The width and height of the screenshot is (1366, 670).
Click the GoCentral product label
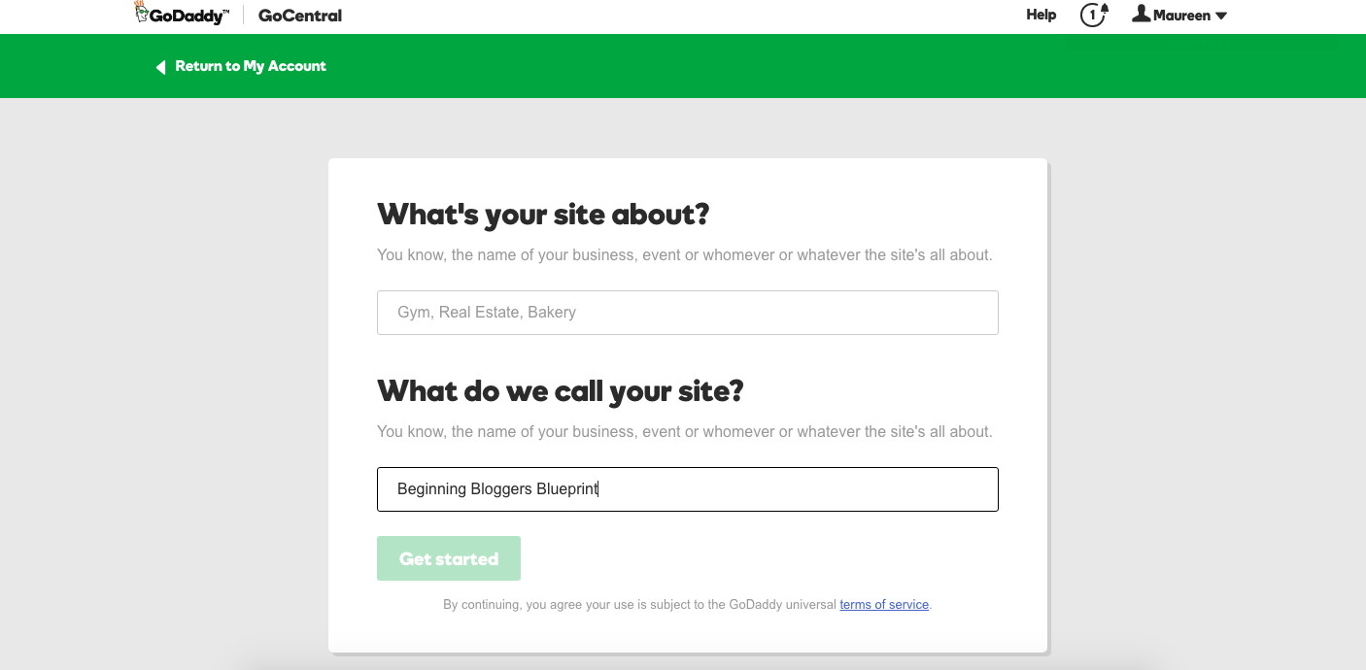click(x=300, y=16)
